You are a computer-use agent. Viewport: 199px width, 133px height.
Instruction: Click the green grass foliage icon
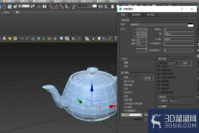click(44, 38)
